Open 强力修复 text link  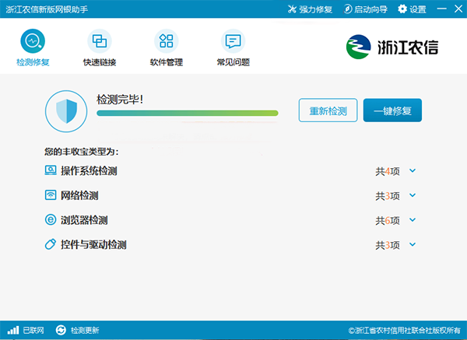tap(316, 9)
